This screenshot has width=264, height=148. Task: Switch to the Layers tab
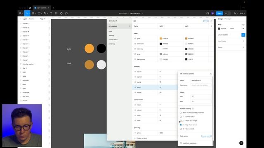coord(25,19)
